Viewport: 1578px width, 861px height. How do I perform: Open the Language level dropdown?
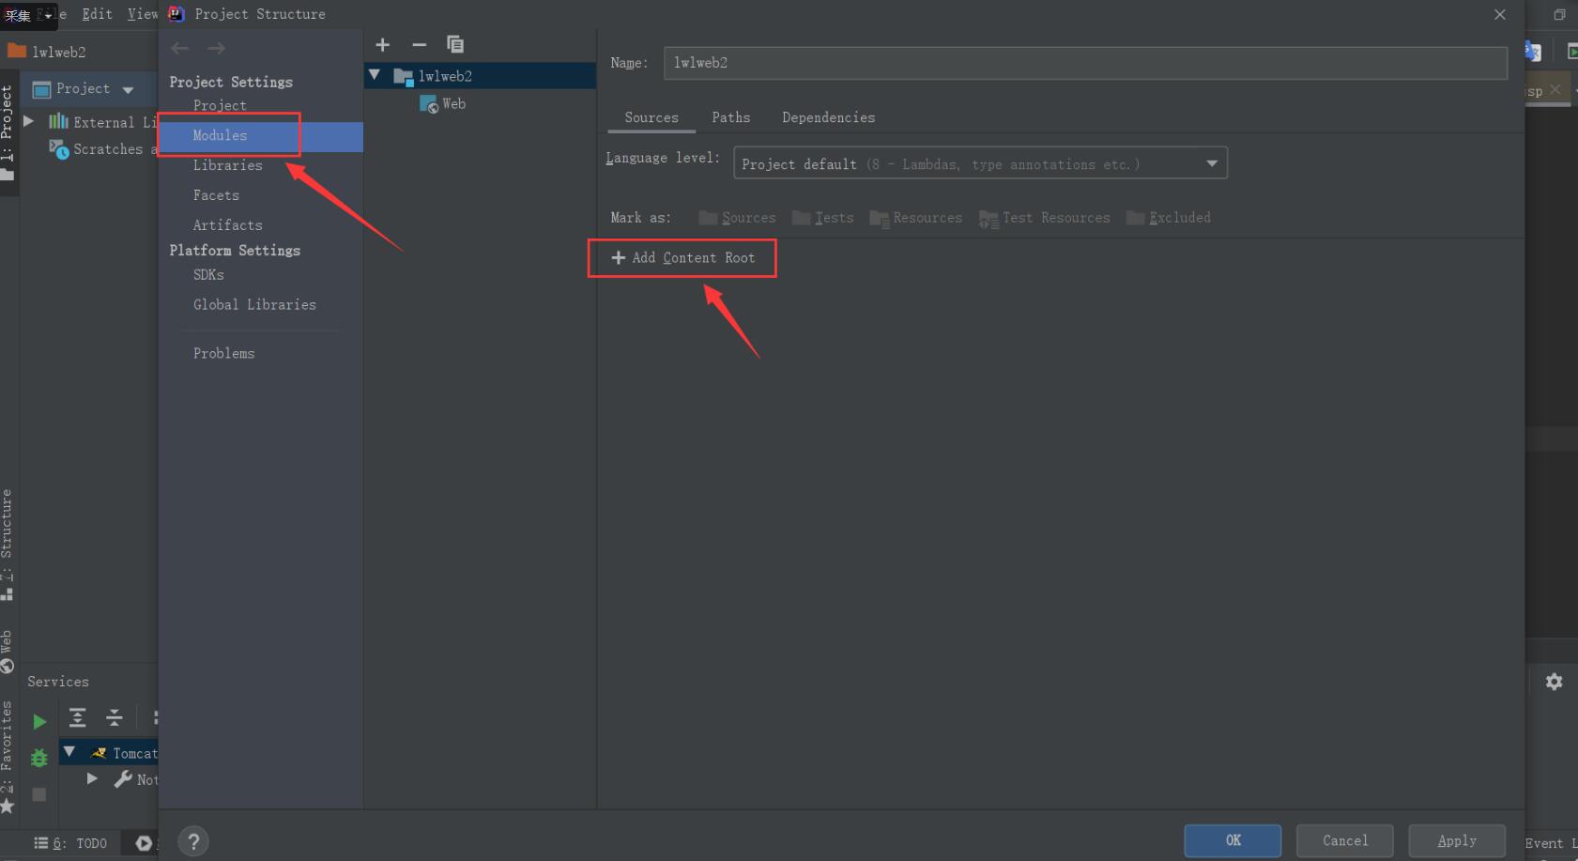(980, 163)
